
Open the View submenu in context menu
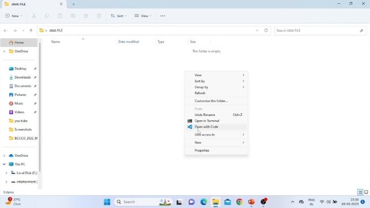(216, 75)
